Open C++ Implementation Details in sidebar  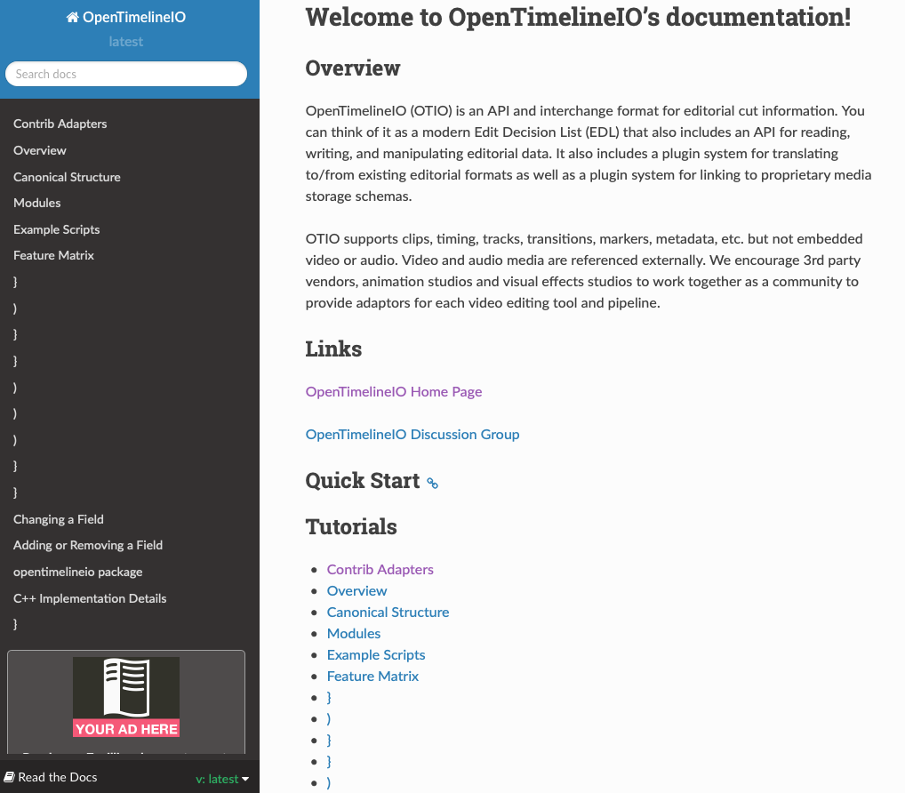(90, 598)
